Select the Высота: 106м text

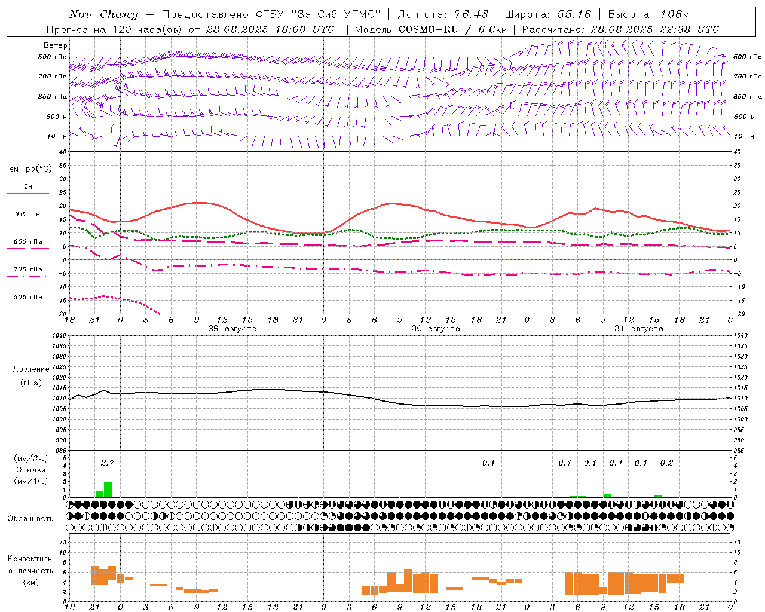648,14
